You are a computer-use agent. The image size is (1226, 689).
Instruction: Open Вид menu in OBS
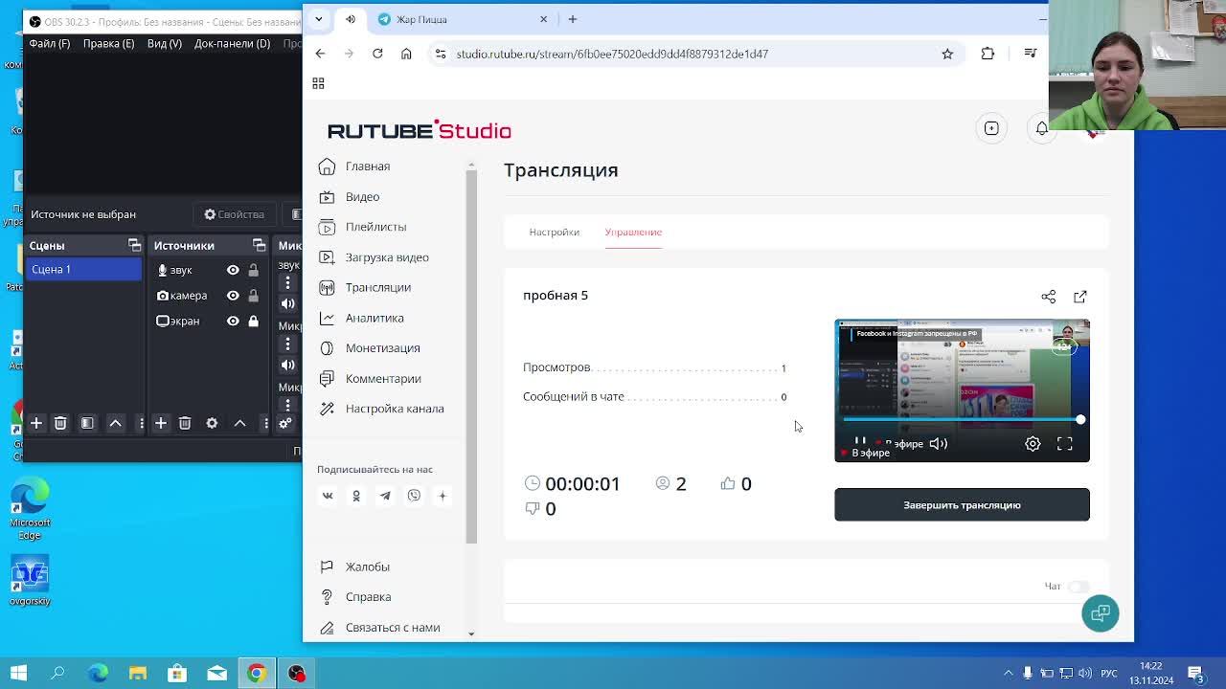click(164, 43)
